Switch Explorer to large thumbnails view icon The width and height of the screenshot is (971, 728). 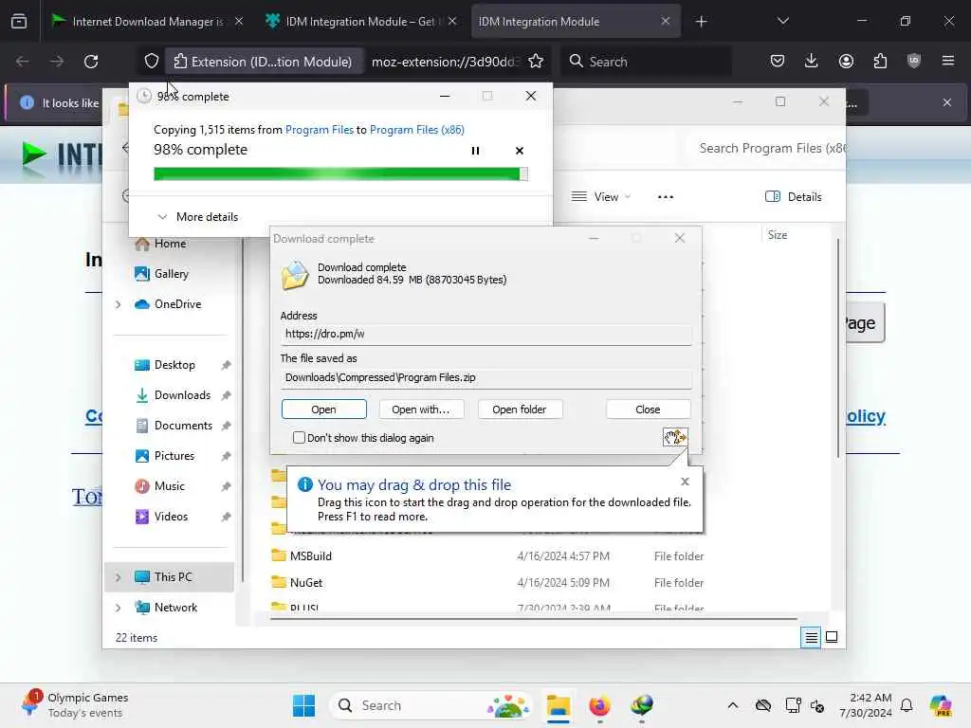pyautogui.click(x=832, y=637)
